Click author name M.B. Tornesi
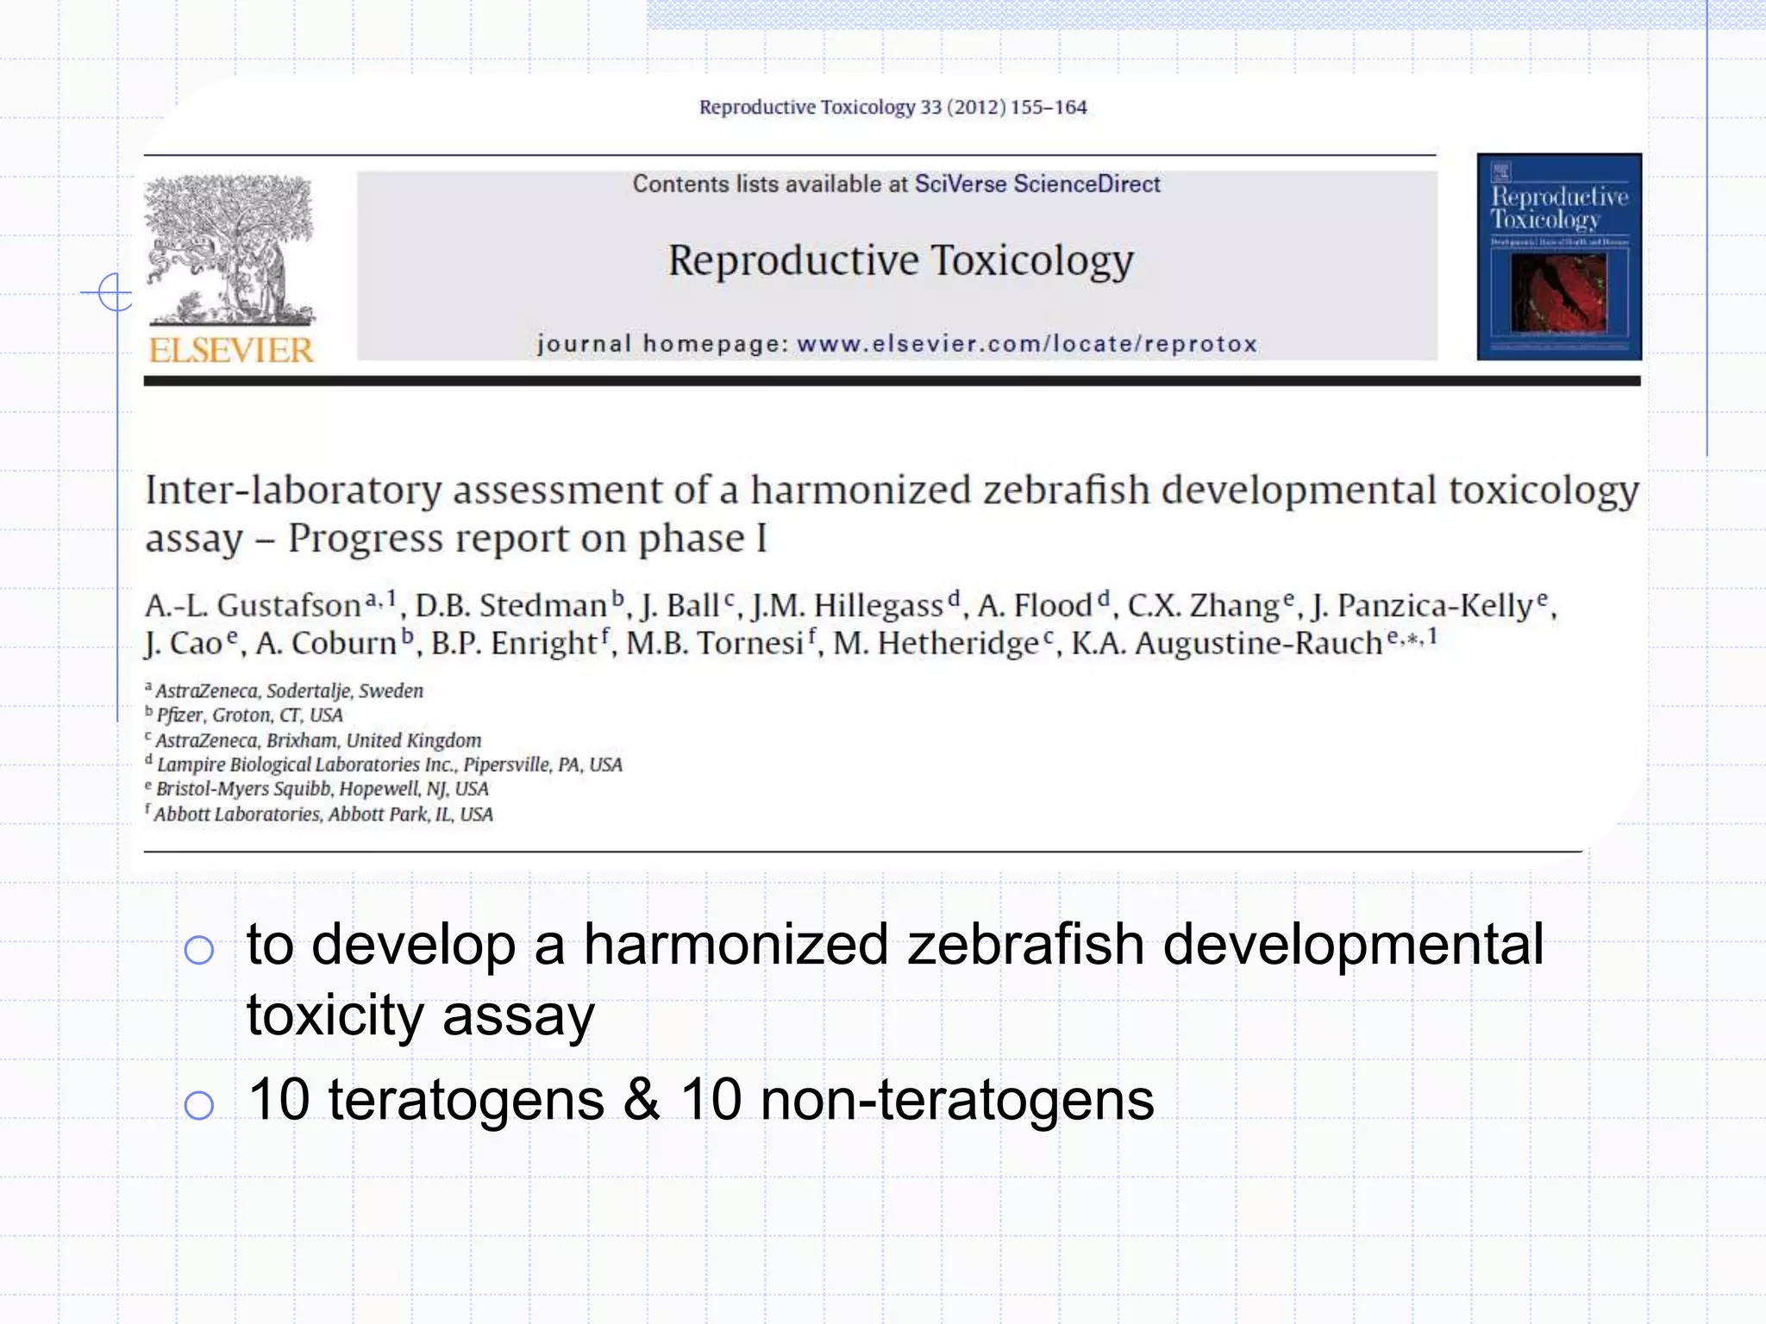Image resolution: width=1766 pixels, height=1324 pixels. pos(715,643)
